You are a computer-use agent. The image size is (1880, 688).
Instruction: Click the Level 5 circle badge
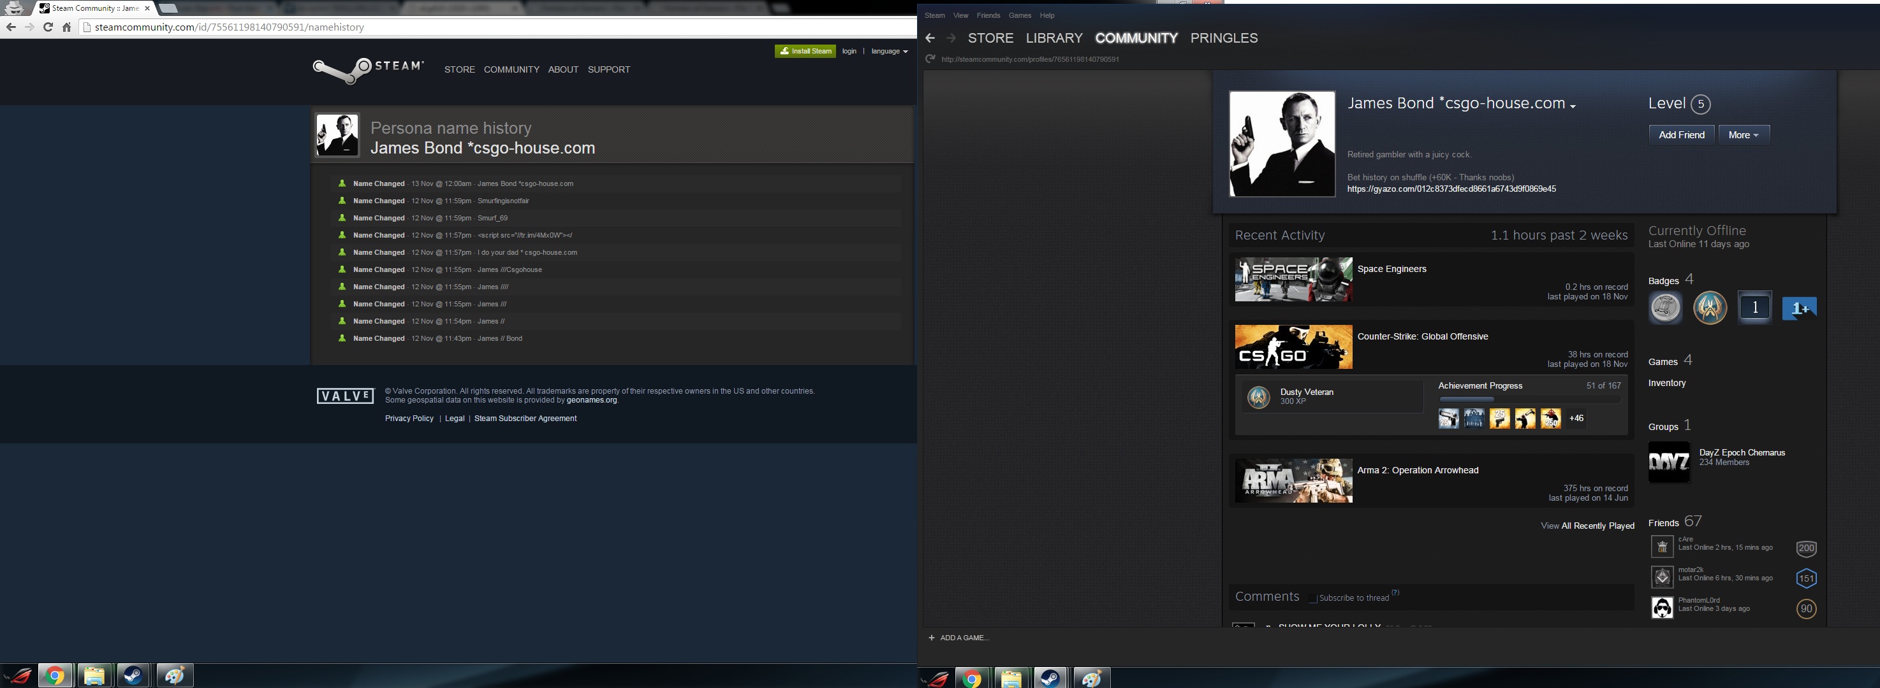[x=1700, y=104]
